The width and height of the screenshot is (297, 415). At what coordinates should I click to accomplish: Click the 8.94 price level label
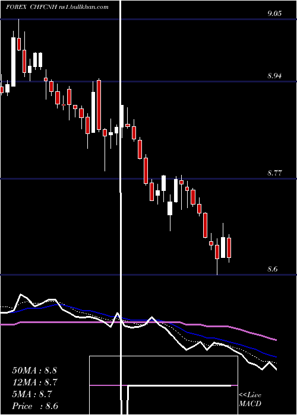274,76
